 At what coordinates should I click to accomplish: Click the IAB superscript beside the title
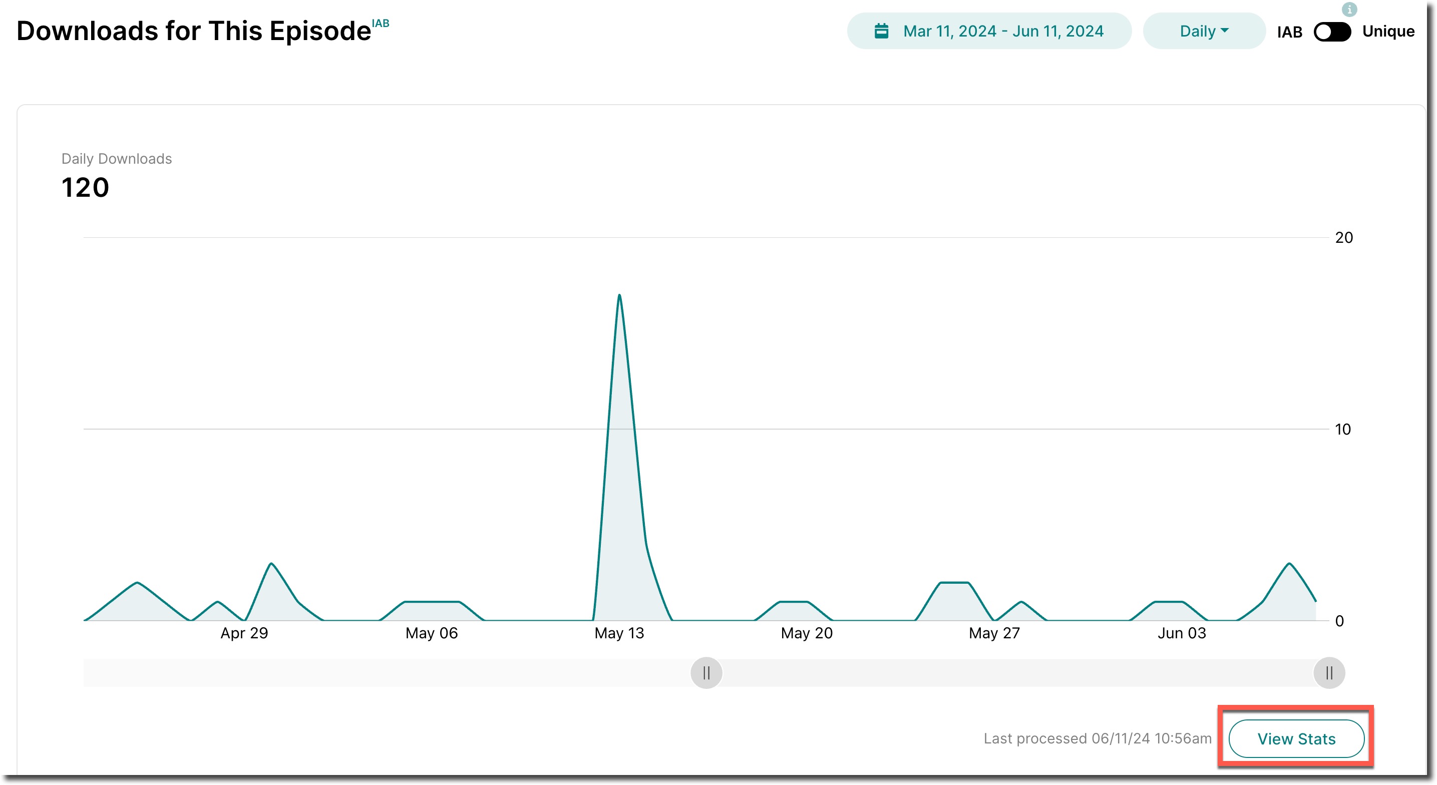coord(381,23)
